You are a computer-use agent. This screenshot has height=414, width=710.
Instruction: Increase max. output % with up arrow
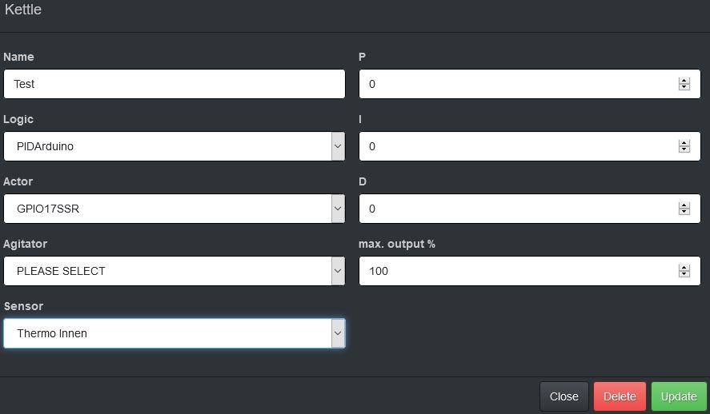coord(684,268)
